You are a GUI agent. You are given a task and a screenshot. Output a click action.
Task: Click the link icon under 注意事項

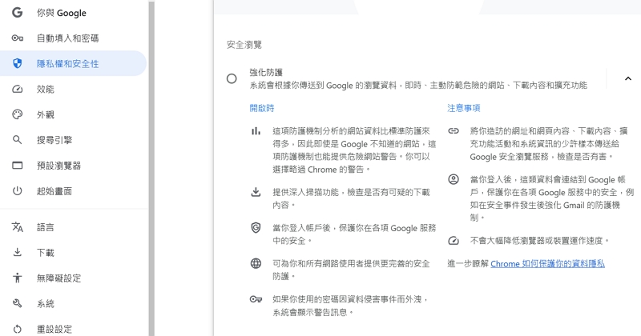(x=454, y=131)
